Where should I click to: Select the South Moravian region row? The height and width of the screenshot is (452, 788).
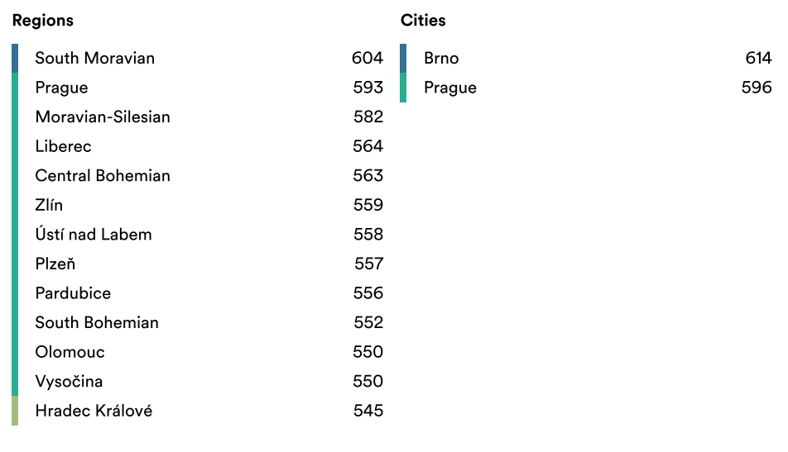tap(198, 58)
